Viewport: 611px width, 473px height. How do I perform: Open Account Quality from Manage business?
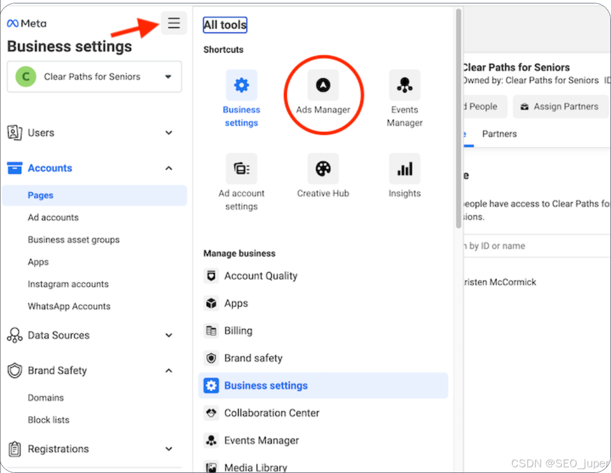click(x=260, y=276)
